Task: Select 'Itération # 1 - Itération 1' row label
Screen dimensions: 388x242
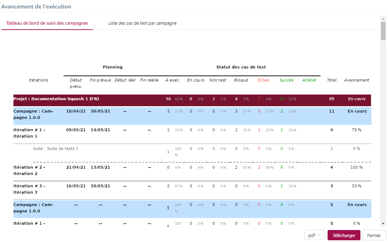Action: point(29,133)
